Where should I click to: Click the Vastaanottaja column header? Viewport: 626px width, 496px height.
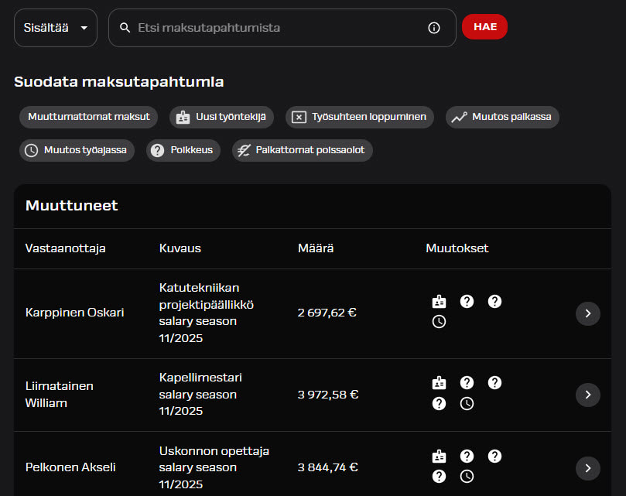click(66, 248)
